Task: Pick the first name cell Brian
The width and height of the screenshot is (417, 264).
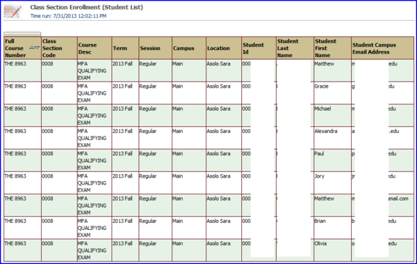Action: [332, 228]
